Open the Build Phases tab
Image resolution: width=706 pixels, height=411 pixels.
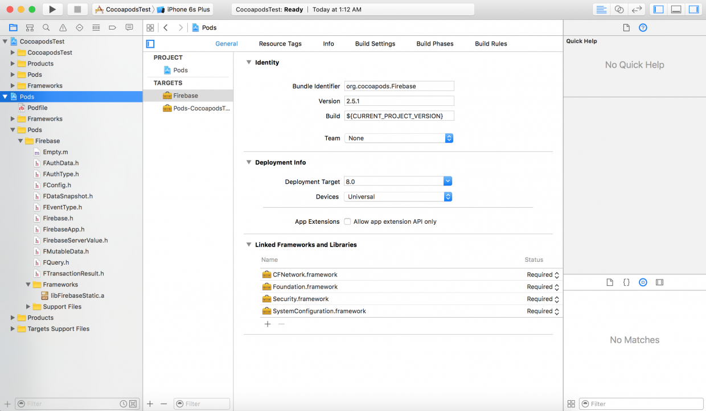point(434,43)
